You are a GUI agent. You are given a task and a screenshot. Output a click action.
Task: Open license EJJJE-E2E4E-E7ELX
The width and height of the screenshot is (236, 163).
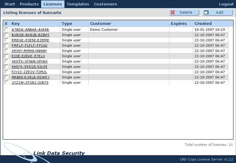point(28,56)
